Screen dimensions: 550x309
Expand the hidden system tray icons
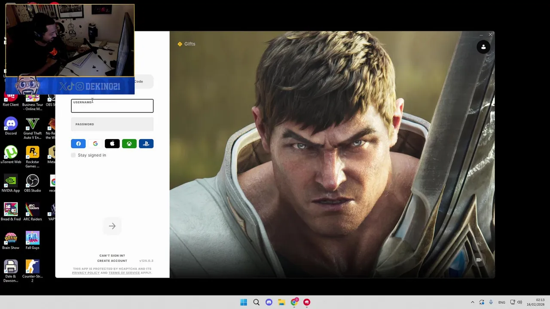pos(473,302)
